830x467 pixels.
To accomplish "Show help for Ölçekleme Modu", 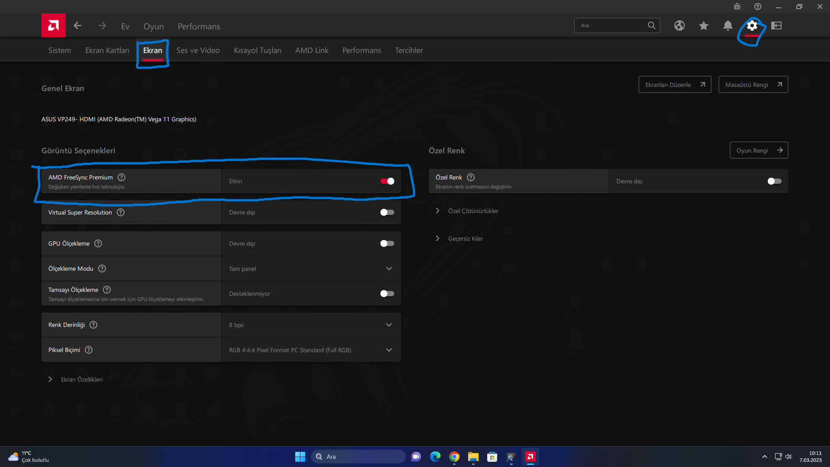I will click(102, 269).
